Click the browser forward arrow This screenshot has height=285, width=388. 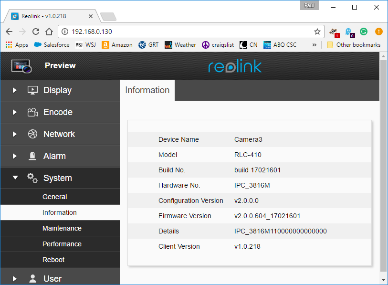click(x=22, y=32)
